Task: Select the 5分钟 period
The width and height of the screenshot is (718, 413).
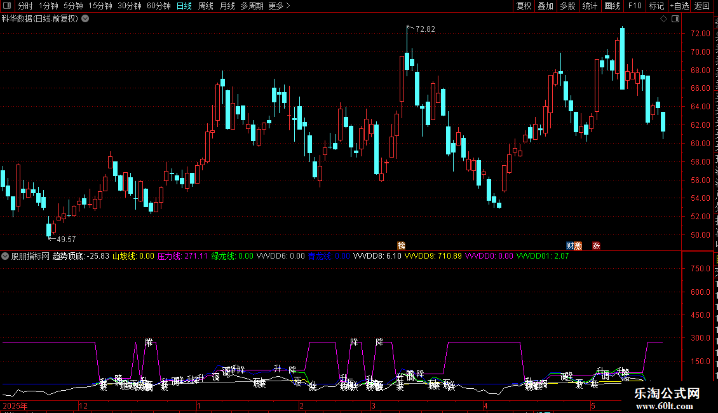Action: (x=73, y=6)
